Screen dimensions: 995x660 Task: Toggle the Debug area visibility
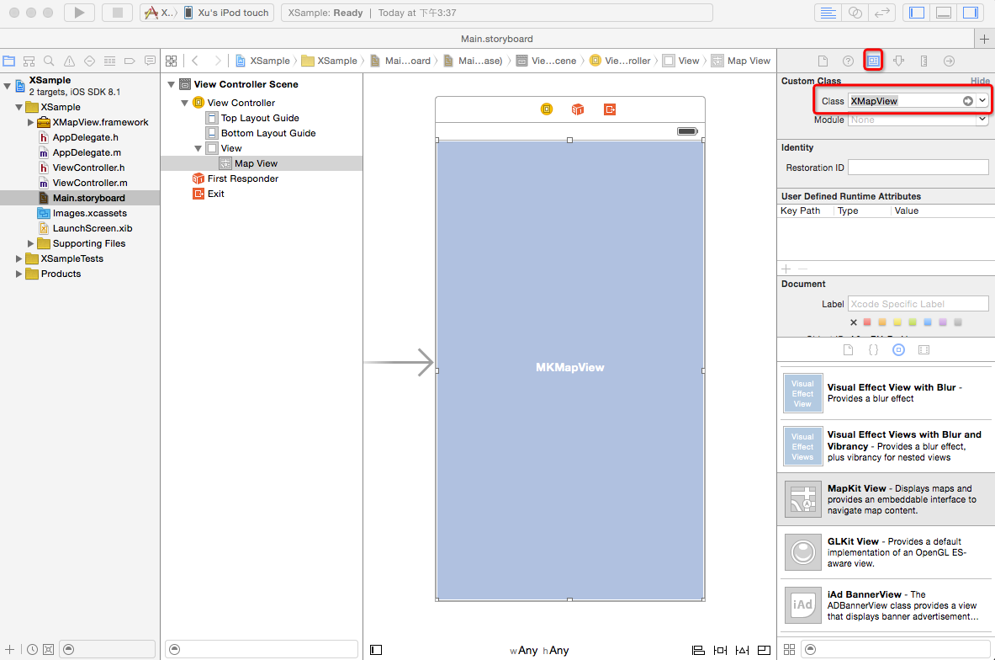coord(944,13)
